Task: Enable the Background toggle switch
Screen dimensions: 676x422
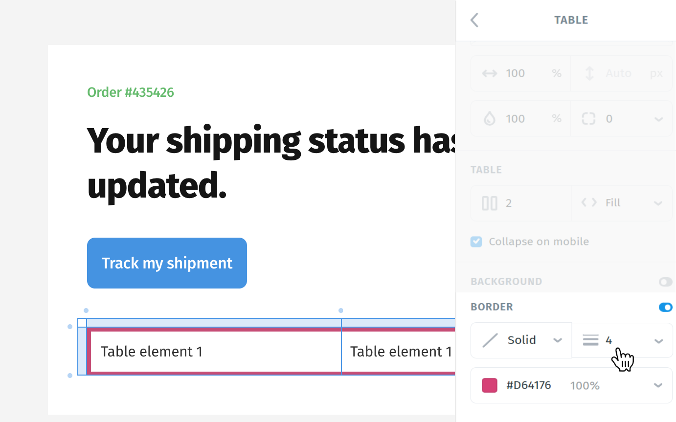Action: pos(665,282)
